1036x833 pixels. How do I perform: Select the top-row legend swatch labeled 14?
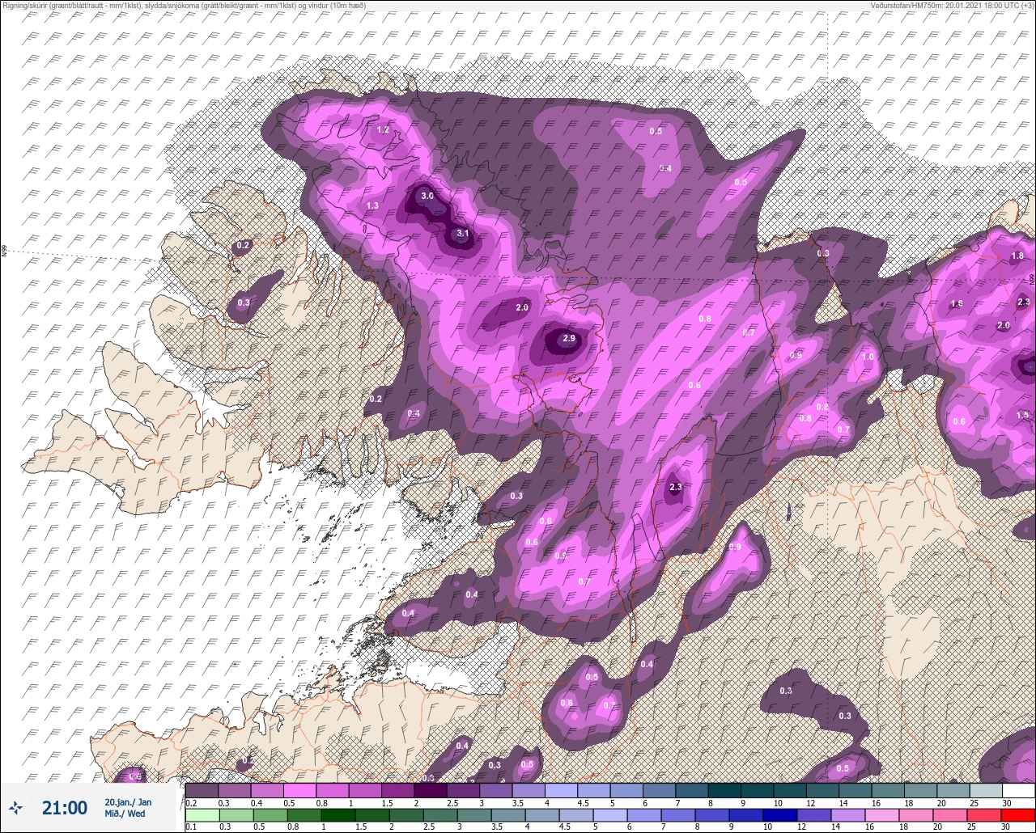click(855, 790)
